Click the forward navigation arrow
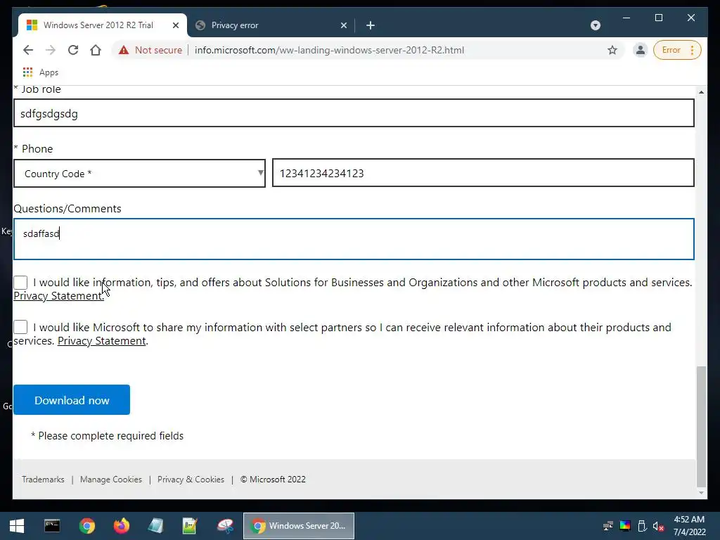 point(51,50)
